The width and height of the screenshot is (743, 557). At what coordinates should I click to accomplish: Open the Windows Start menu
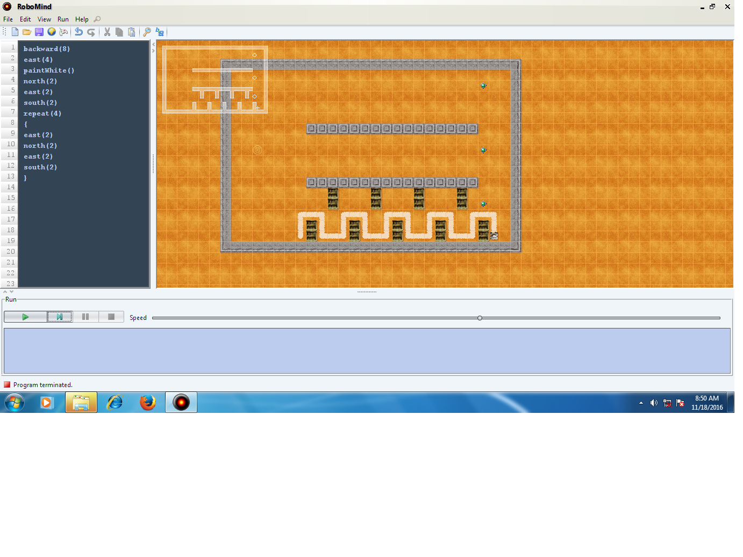(x=15, y=402)
